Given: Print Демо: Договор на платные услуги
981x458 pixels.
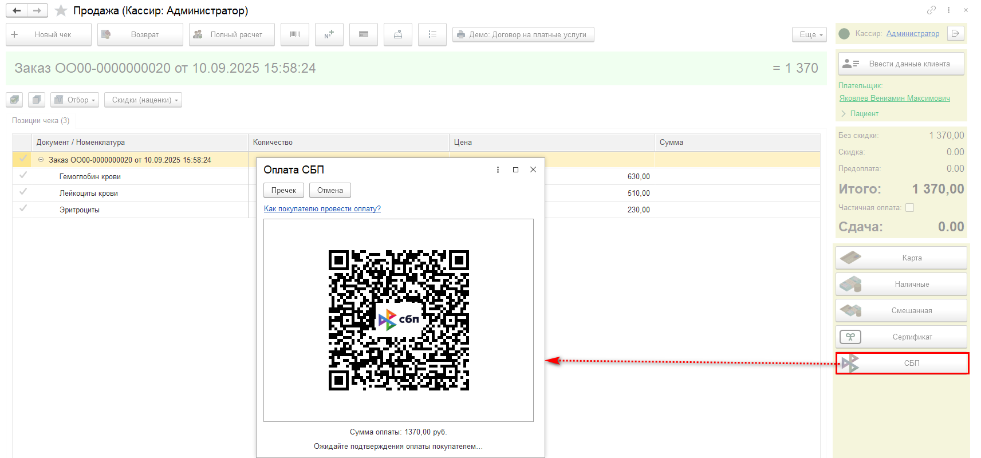Looking at the screenshot, I should click(523, 34).
